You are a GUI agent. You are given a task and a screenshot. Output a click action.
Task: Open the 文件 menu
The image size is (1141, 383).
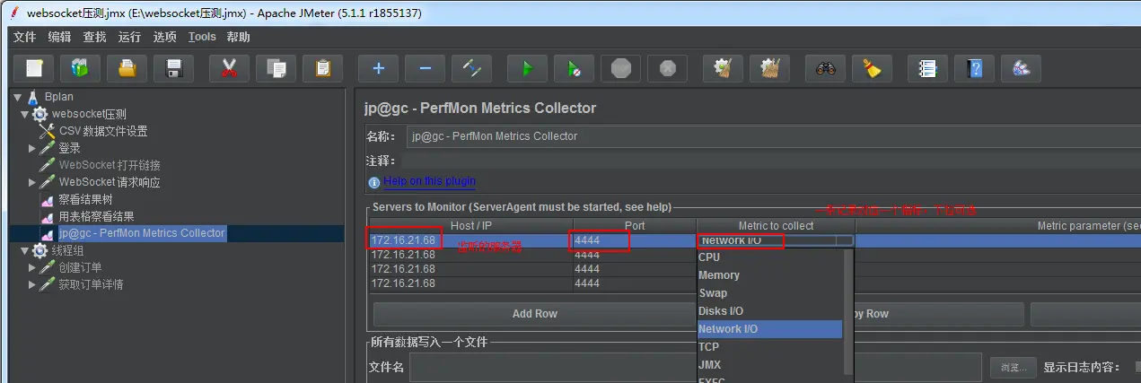coord(24,37)
